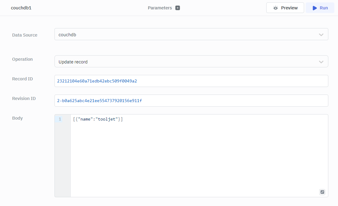Focus the Revision ID input field
The width and height of the screenshot is (338, 206).
click(x=191, y=101)
